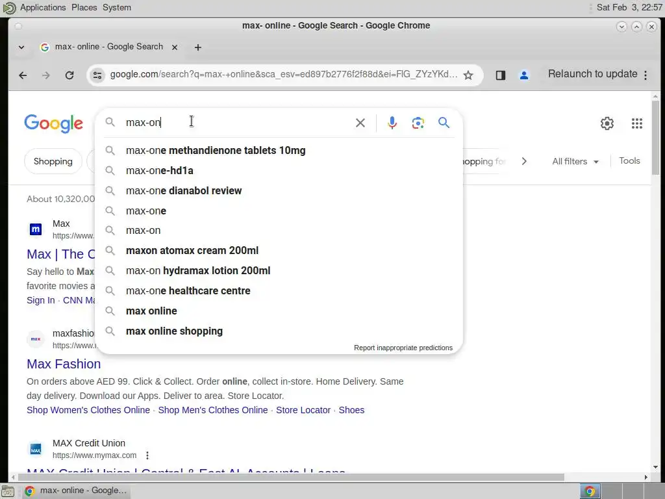Open the Shoes sitelink
This screenshot has width=665, height=499.
click(351, 411)
